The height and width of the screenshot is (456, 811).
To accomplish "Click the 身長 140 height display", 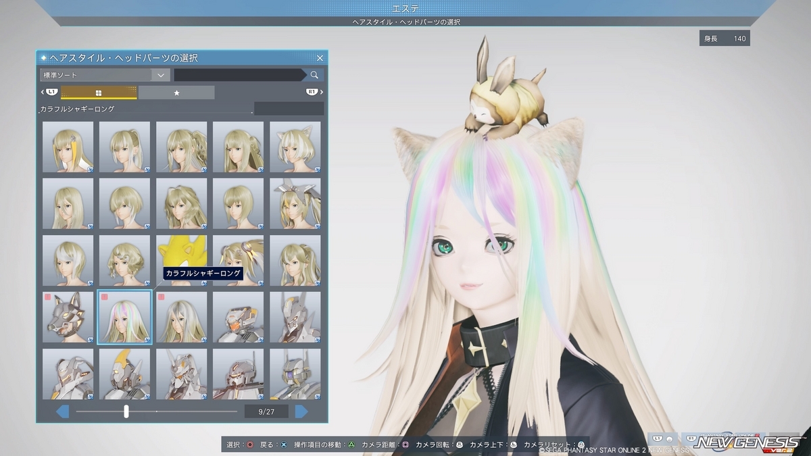I will [724, 39].
